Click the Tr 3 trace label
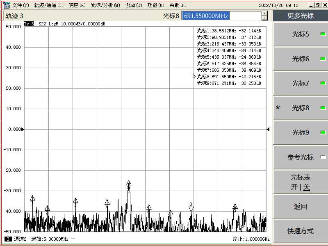 tap(29, 24)
